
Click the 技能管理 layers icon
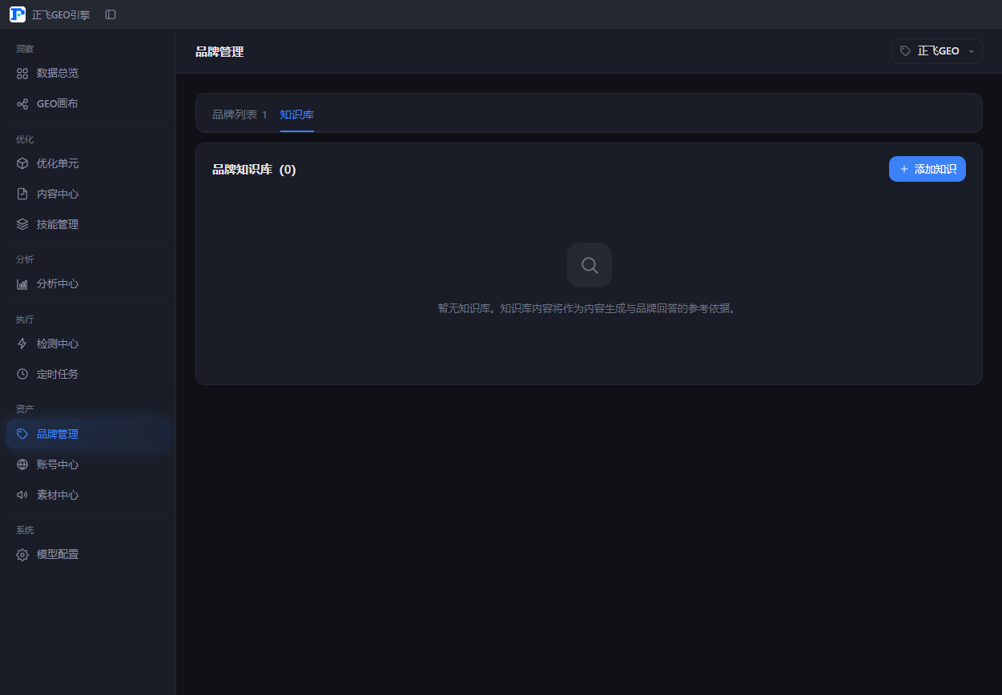(x=22, y=224)
